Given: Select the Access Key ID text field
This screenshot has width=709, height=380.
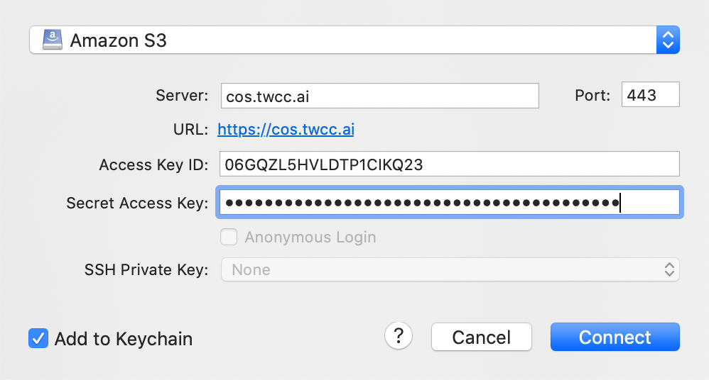Looking at the screenshot, I should (450, 164).
